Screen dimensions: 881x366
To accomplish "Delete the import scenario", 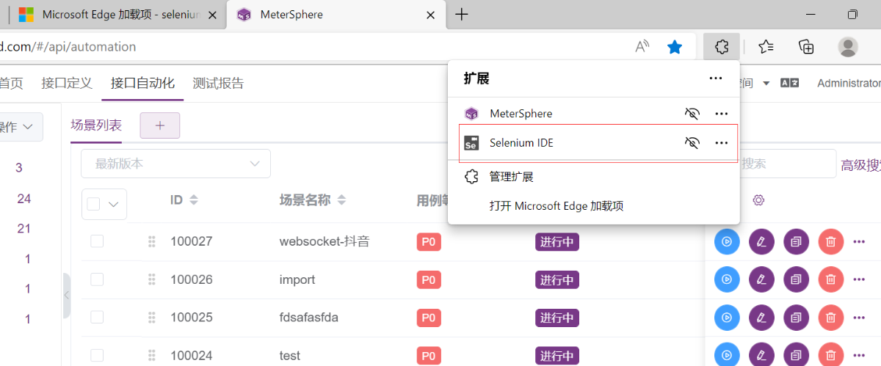I will (830, 279).
